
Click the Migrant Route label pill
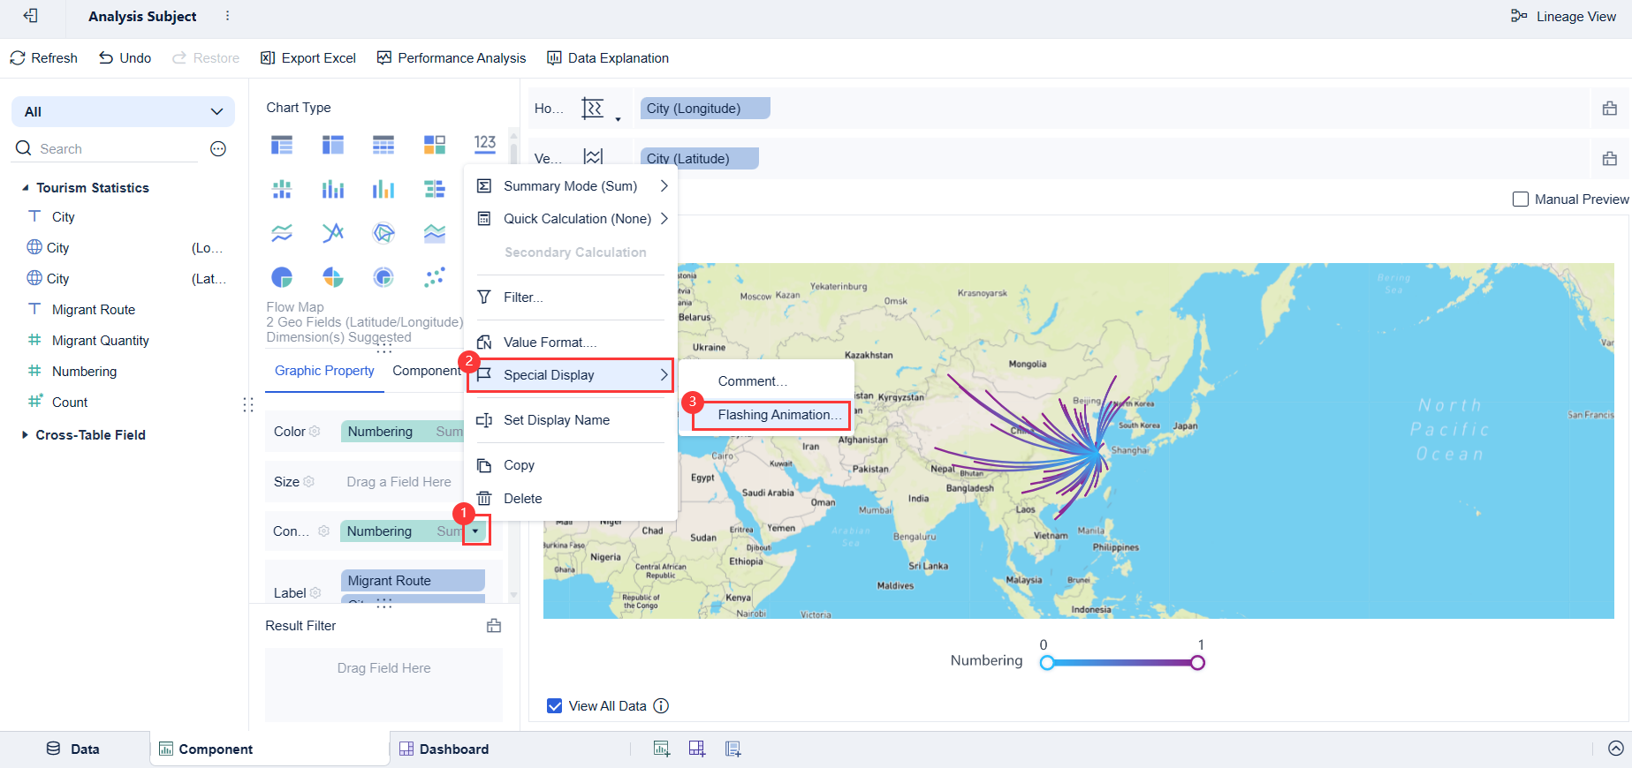click(413, 581)
